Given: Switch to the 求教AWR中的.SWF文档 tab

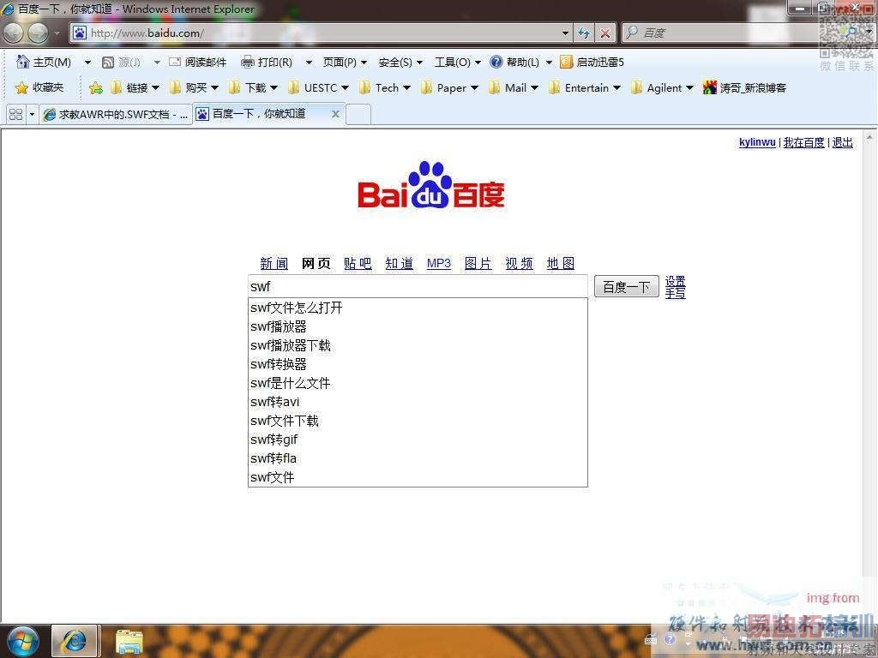Looking at the screenshot, I should pyautogui.click(x=116, y=114).
